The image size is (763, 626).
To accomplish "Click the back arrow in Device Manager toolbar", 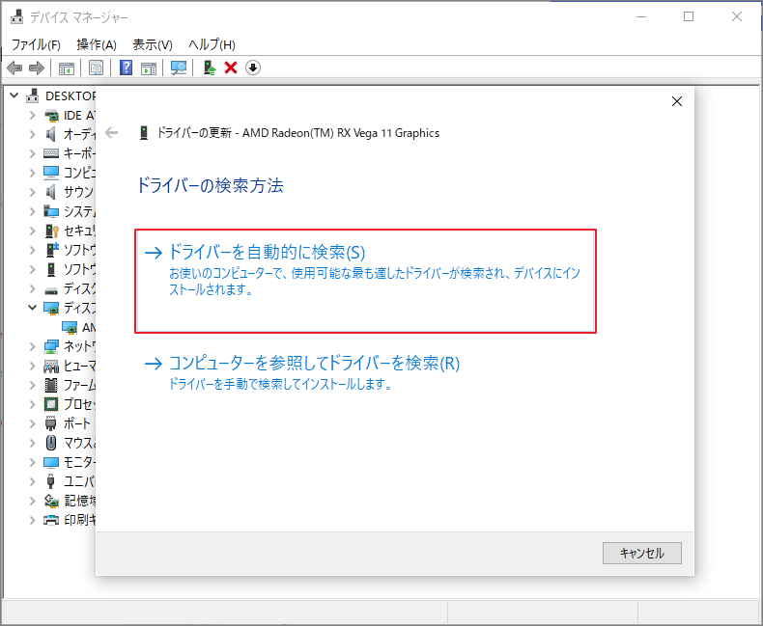I will click(x=14, y=68).
